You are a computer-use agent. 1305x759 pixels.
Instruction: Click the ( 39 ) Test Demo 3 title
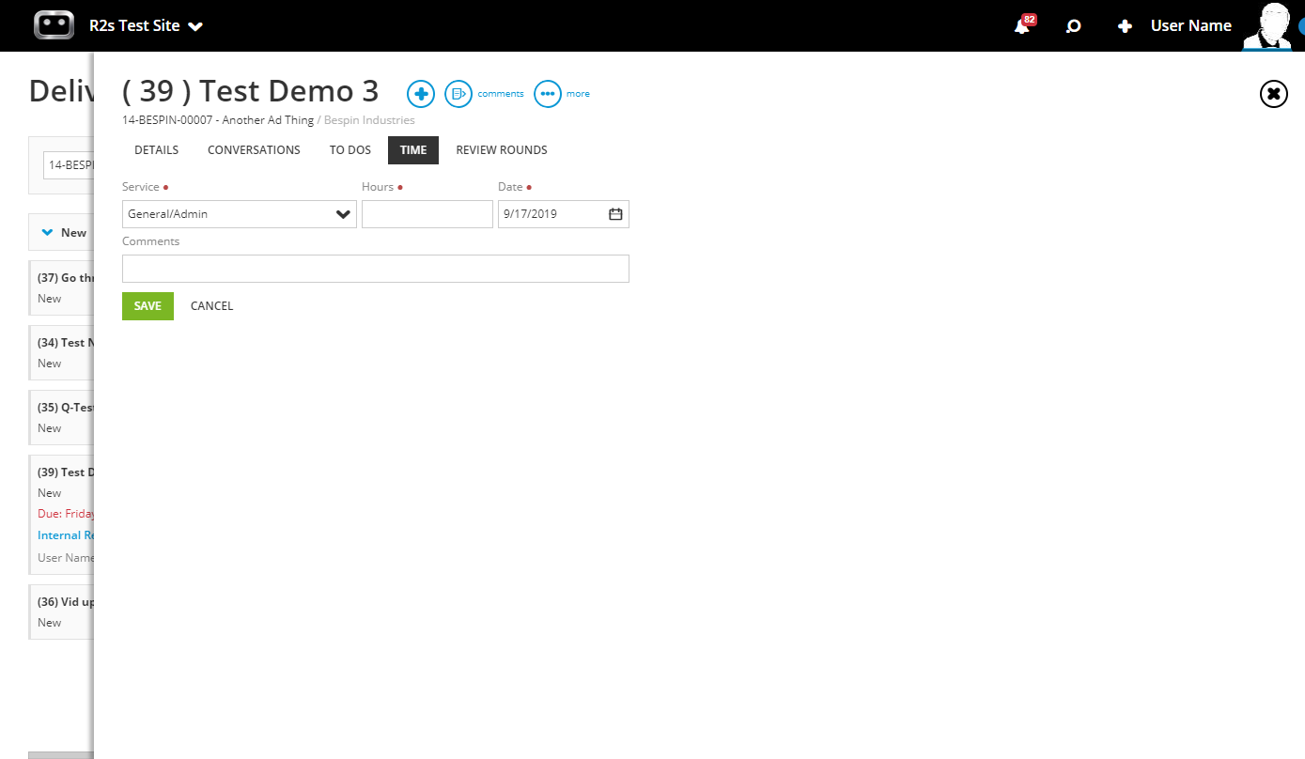point(251,91)
